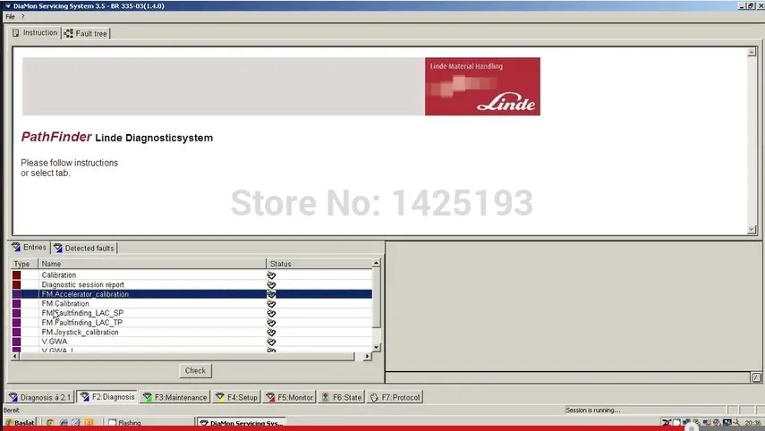Viewport: 765px width, 431px height.
Task: Click Diagnostic session report status icon
Action: [271, 284]
